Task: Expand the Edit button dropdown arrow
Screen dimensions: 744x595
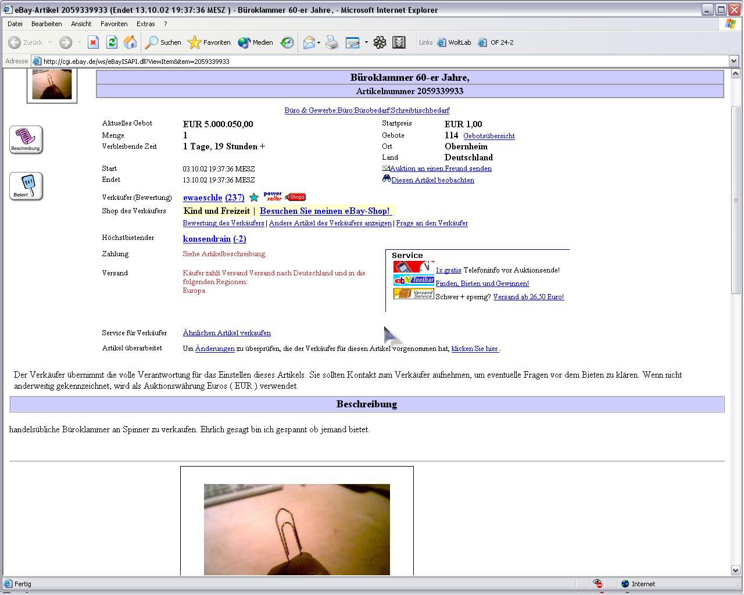Action: [366, 42]
